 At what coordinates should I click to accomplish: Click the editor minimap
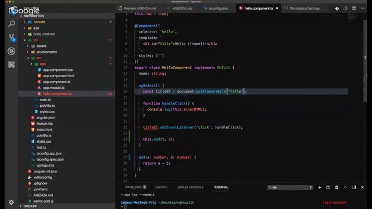(x=352, y=18)
